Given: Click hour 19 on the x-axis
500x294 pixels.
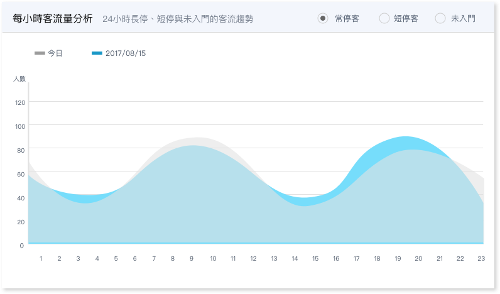Looking at the screenshot, I should pyautogui.click(x=398, y=259).
